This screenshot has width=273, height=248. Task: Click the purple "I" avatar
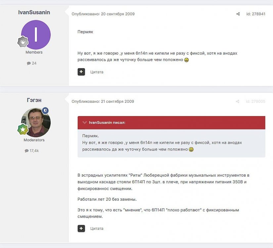(36, 35)
